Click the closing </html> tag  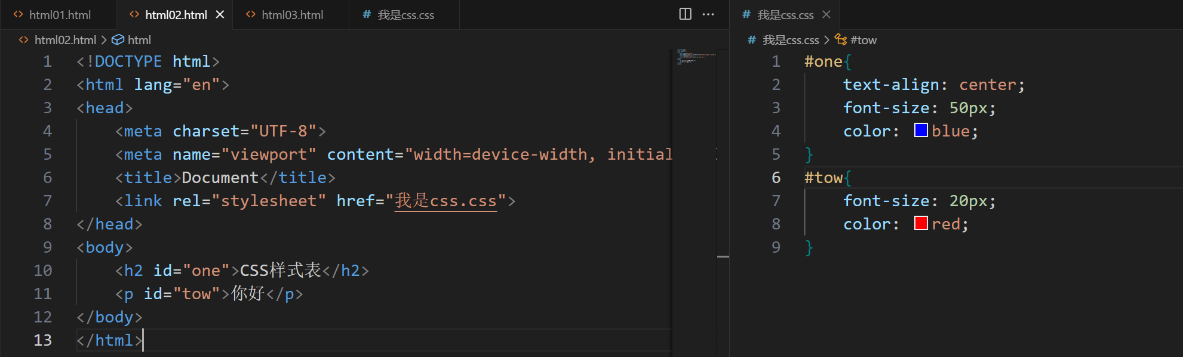click(x=110, y=340)
